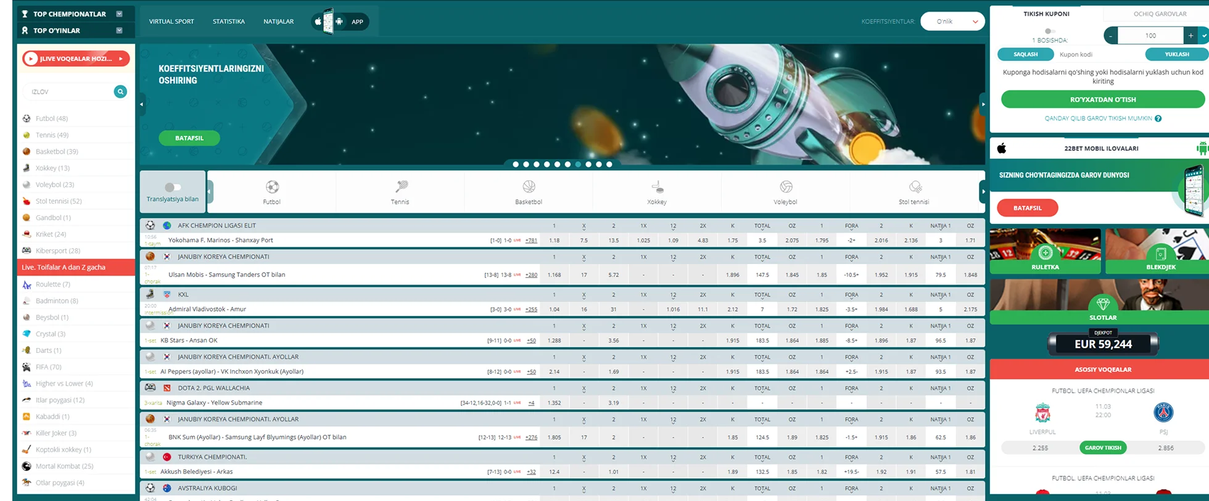Toggle Translyatsiya bilan switch

(x=173, y=187)
